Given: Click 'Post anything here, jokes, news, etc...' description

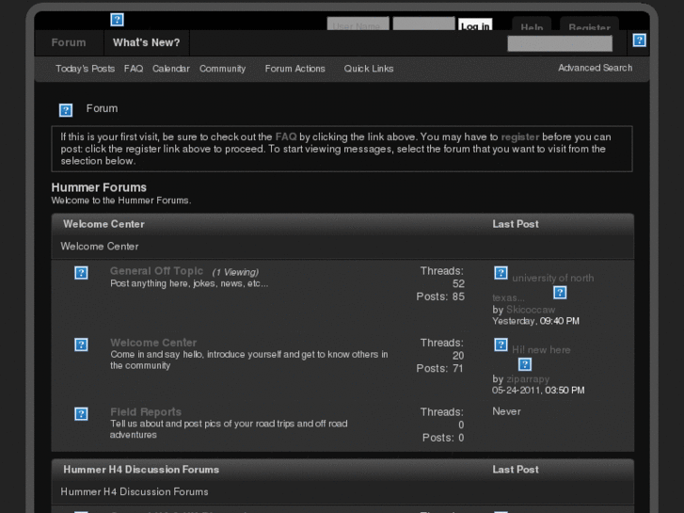Looking at the screenshot, I should 189,283.
